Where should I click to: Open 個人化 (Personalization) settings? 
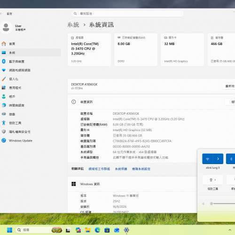[31, 79]
